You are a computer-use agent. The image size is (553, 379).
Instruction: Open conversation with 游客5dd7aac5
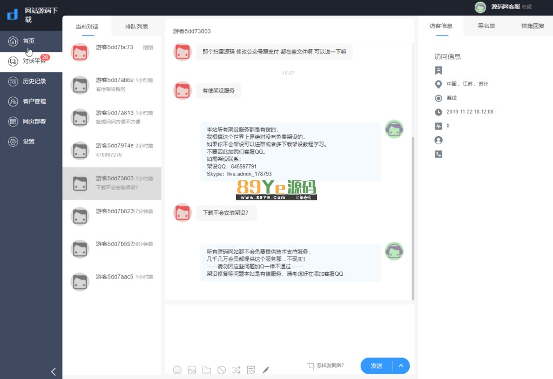[x=112, y=282]
